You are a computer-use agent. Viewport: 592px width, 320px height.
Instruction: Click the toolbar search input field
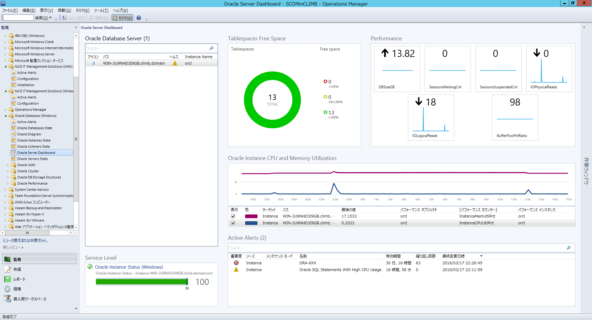coord(18,18)
